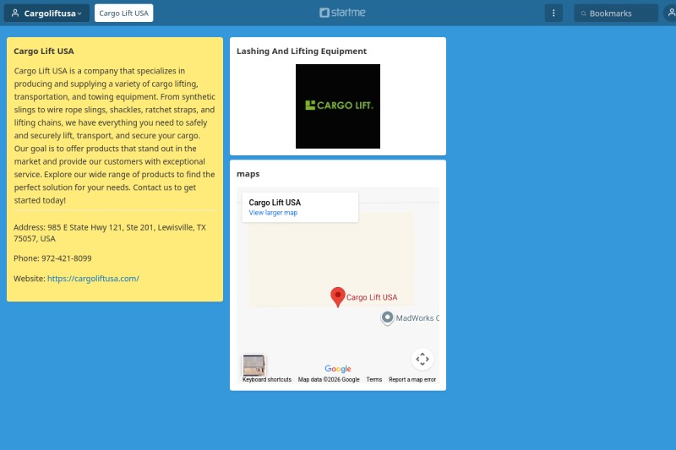Open the map Terms link
The height and width of the screenshot is (450, 676).
[x=374, y=379]
